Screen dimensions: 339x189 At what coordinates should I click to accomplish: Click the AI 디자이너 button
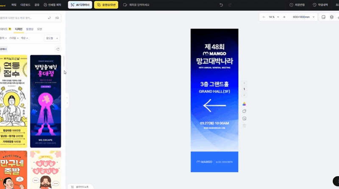click(80, 5)
